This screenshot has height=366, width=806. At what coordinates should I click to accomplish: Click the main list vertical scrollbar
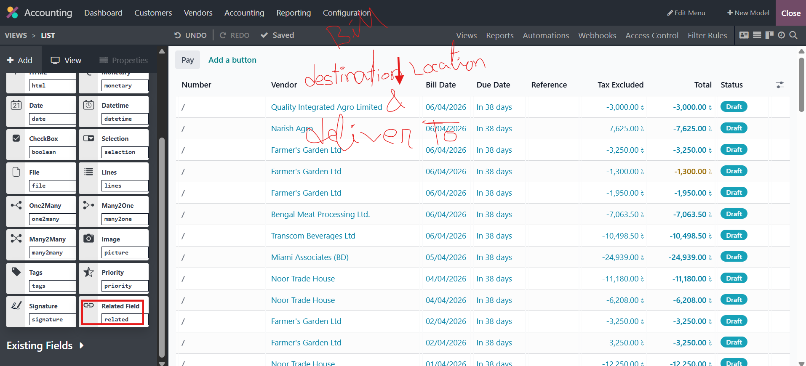tap(801, 85)
